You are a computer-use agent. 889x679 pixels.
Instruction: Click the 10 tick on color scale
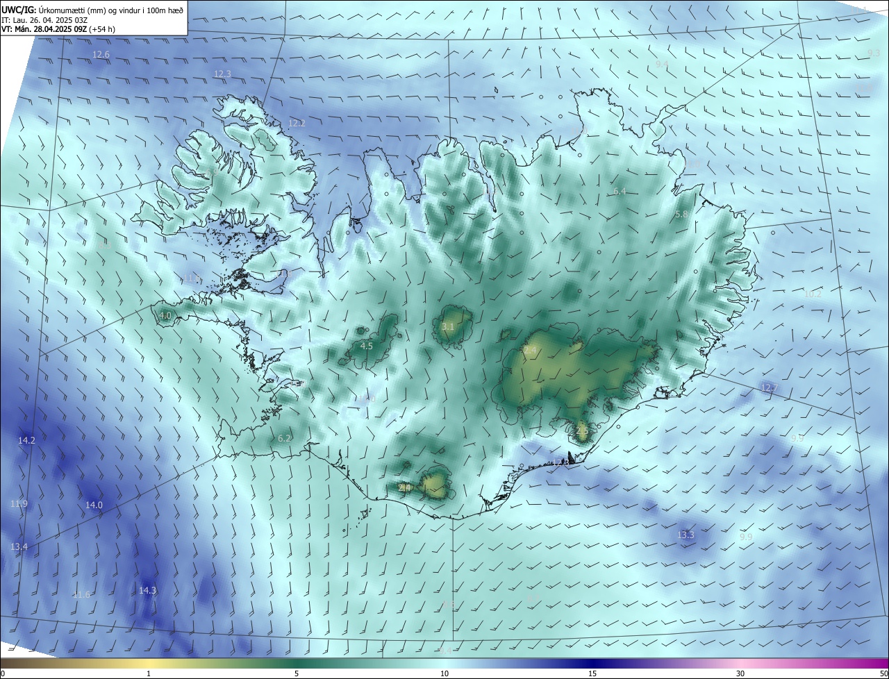click(444, 673)
